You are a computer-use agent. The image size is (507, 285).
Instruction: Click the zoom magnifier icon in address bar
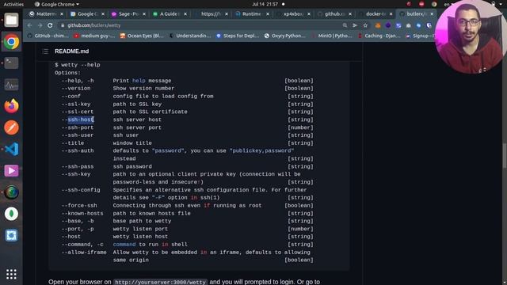[345, 25]
